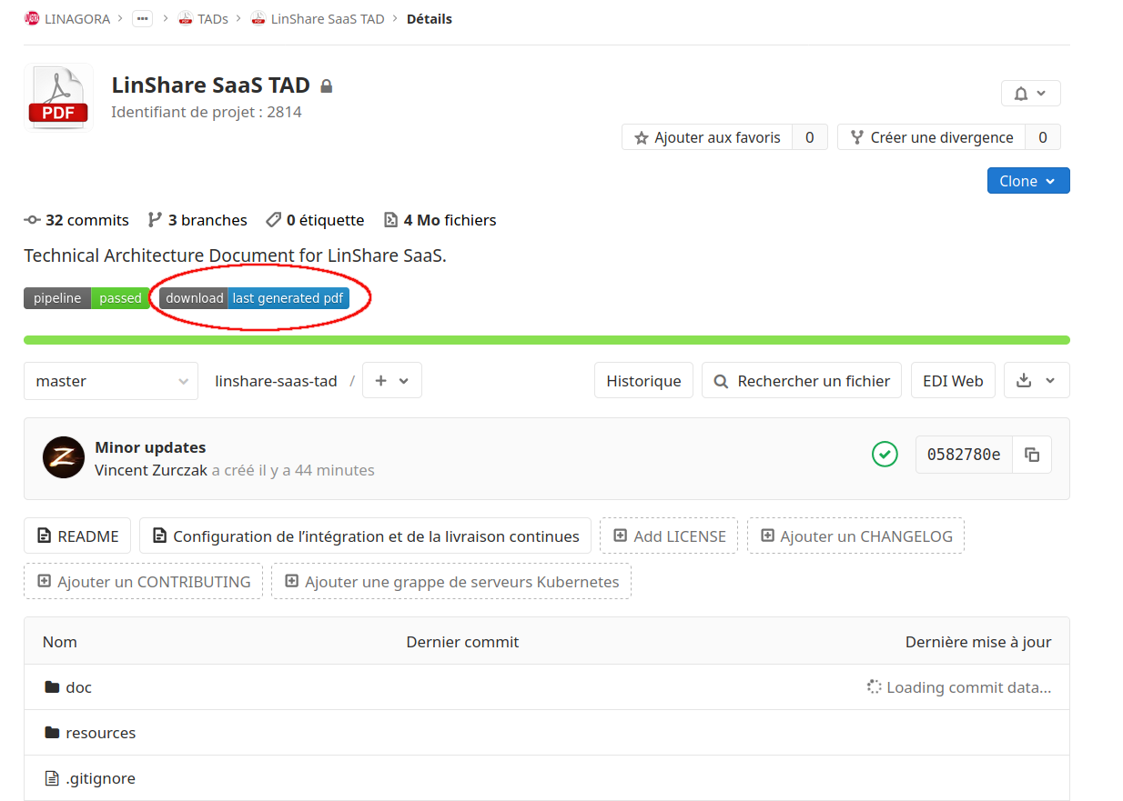
Task: Click Vincent Zurczak's avatar icon
Action: pyautogui.click(x=64, y=457)
